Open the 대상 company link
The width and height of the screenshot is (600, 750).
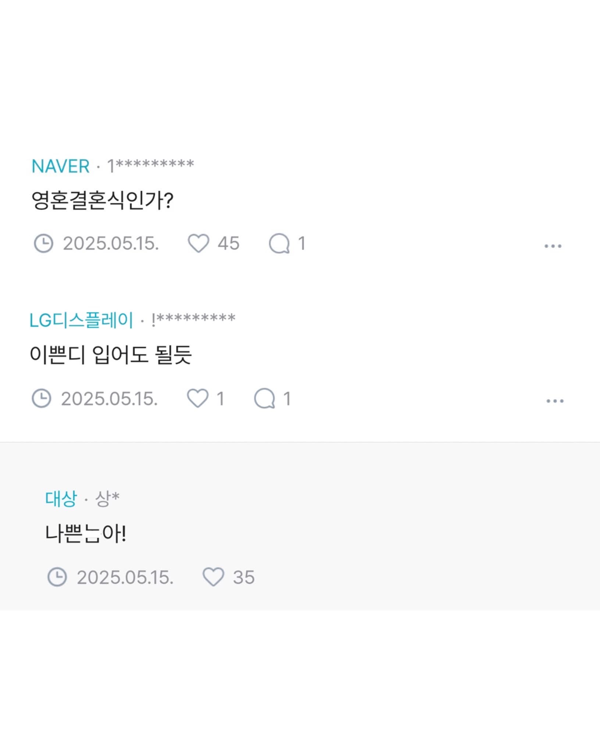(61, 499)
